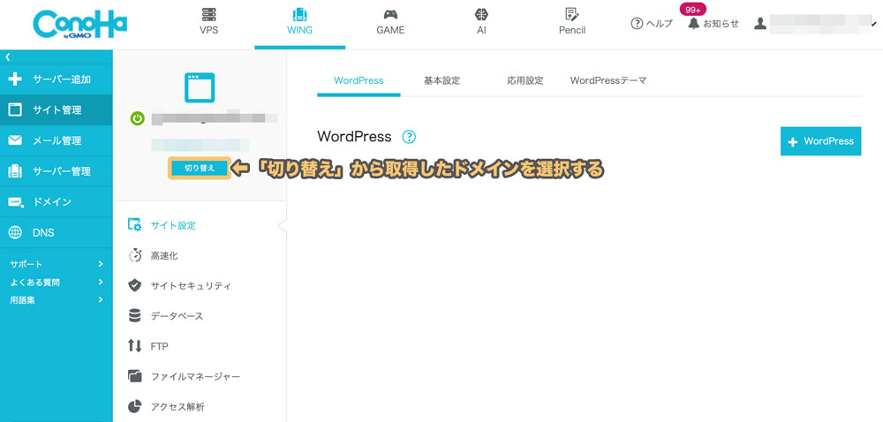Screen dimensions: 883x422
Task: Toggle the green site power status icon
Action: 137,118
